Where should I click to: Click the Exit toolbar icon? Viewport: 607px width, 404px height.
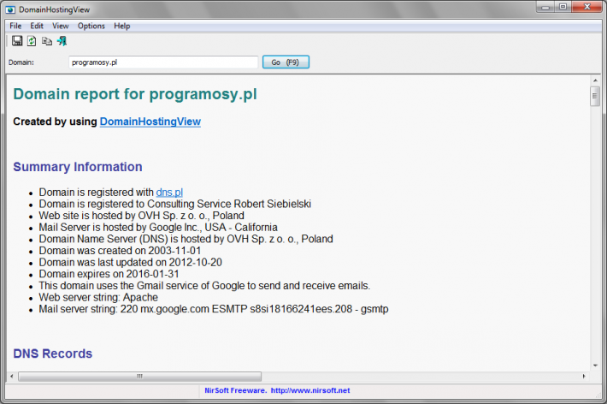click(x=62, y=41)
